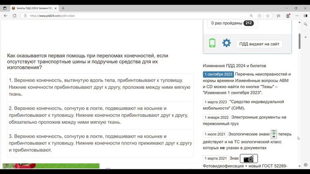Click the 212 counter badge
This screenshot has height=174, width=310.
[x=248, y=23]
